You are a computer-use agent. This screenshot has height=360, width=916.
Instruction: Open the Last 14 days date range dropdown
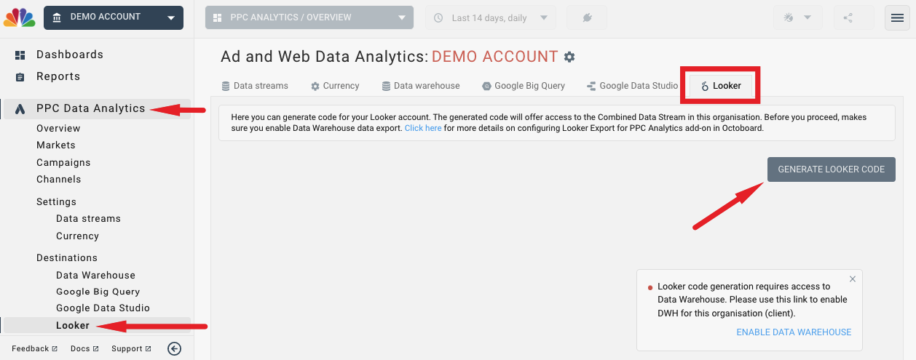(x=490, y=17)
